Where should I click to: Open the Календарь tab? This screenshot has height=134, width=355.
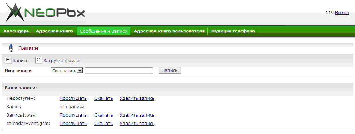point(16,31)
